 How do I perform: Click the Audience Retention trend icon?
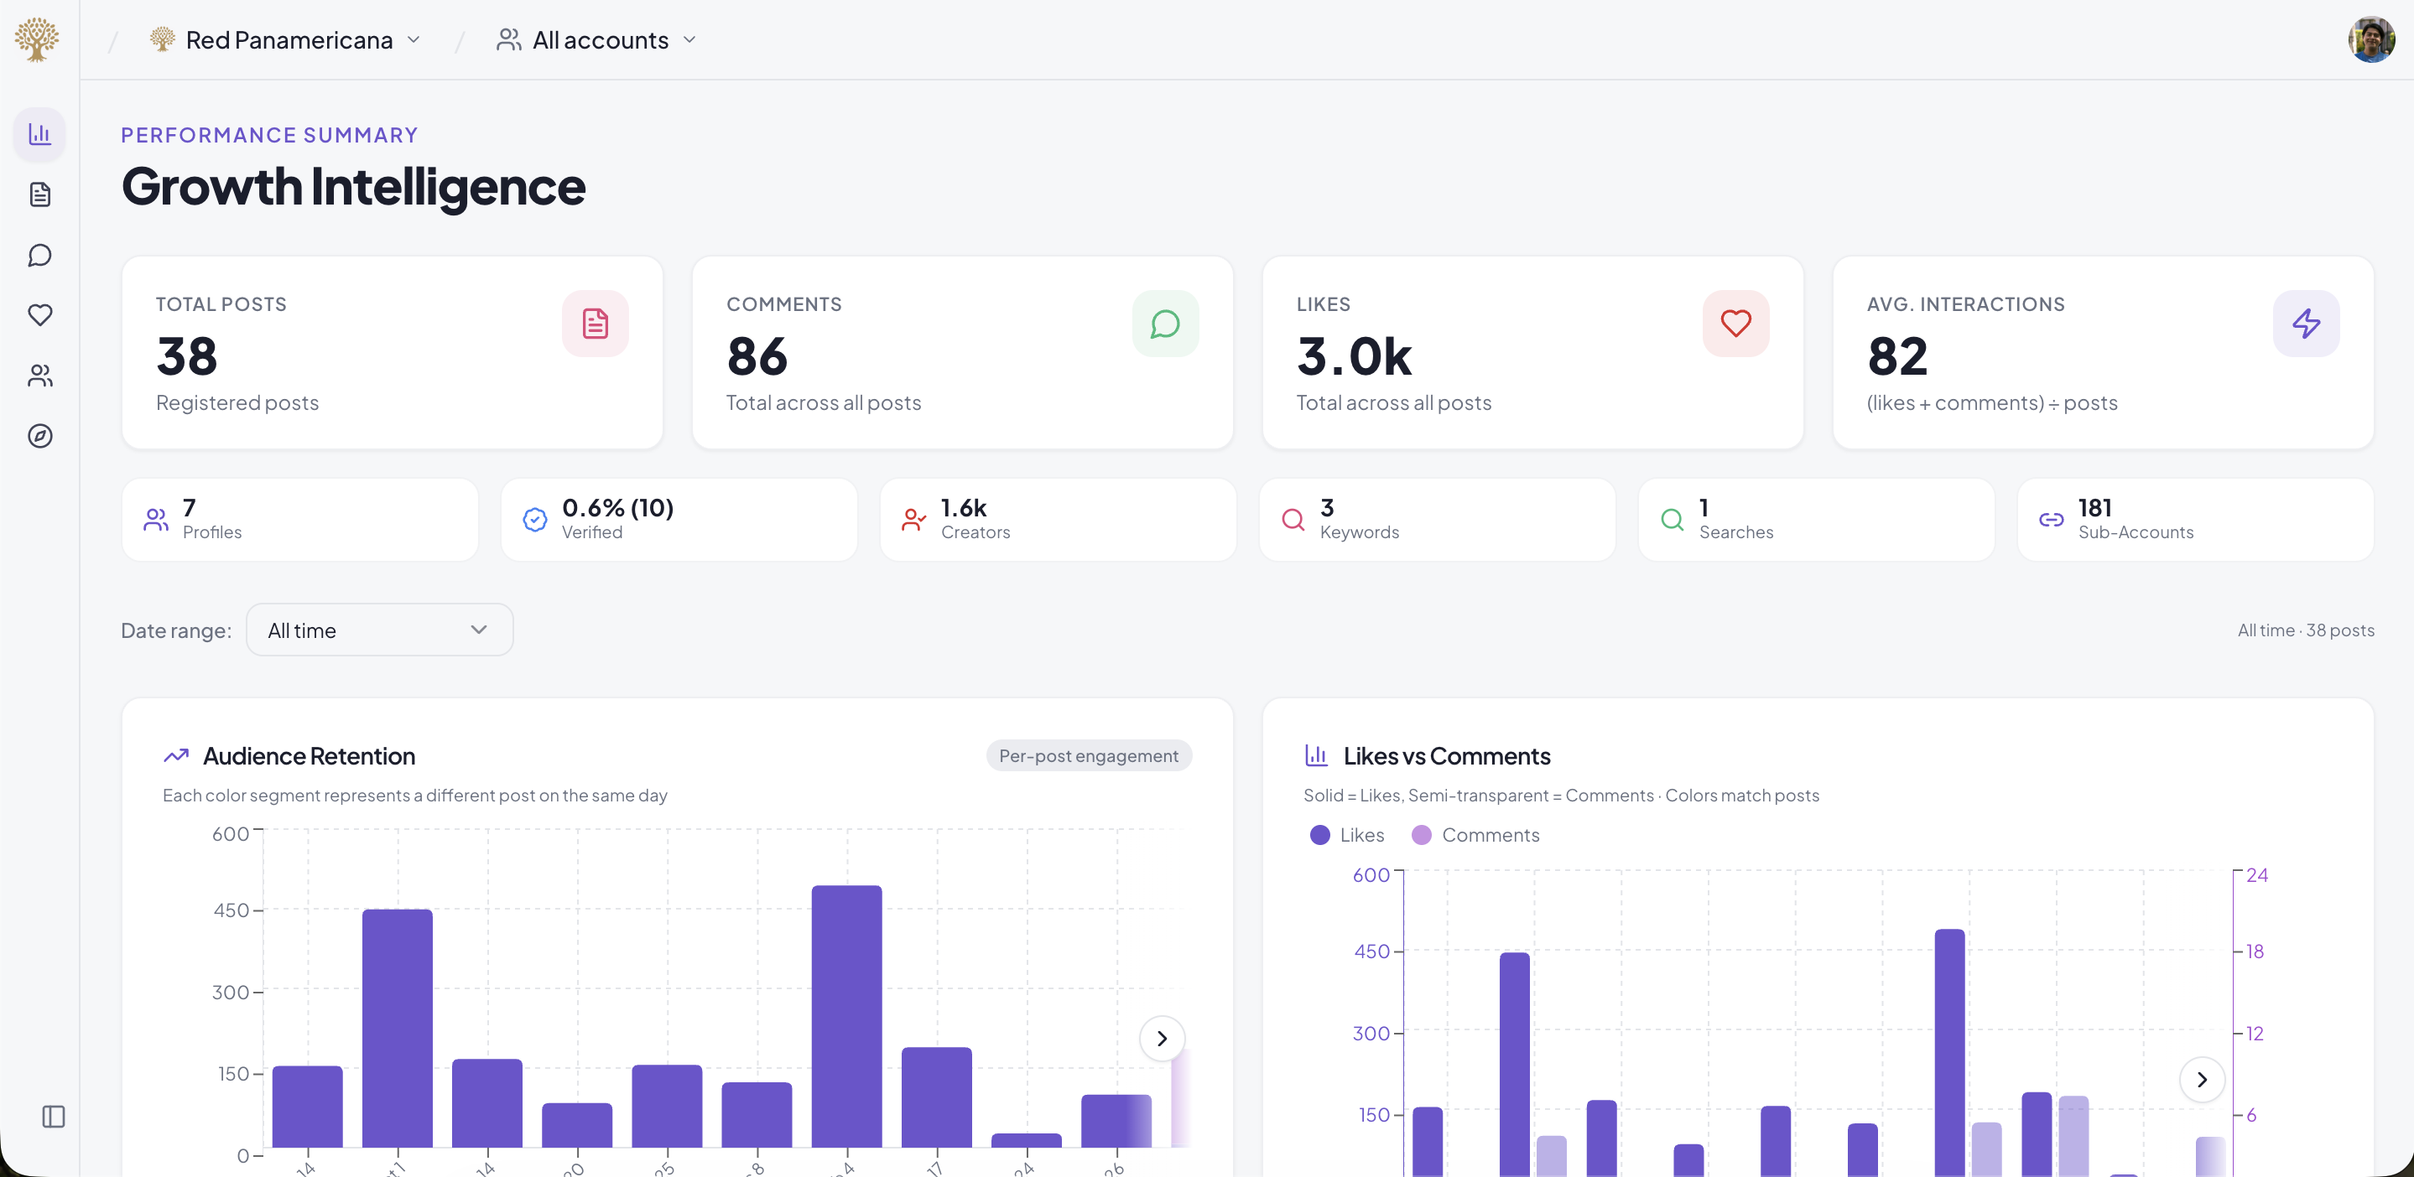176,755
